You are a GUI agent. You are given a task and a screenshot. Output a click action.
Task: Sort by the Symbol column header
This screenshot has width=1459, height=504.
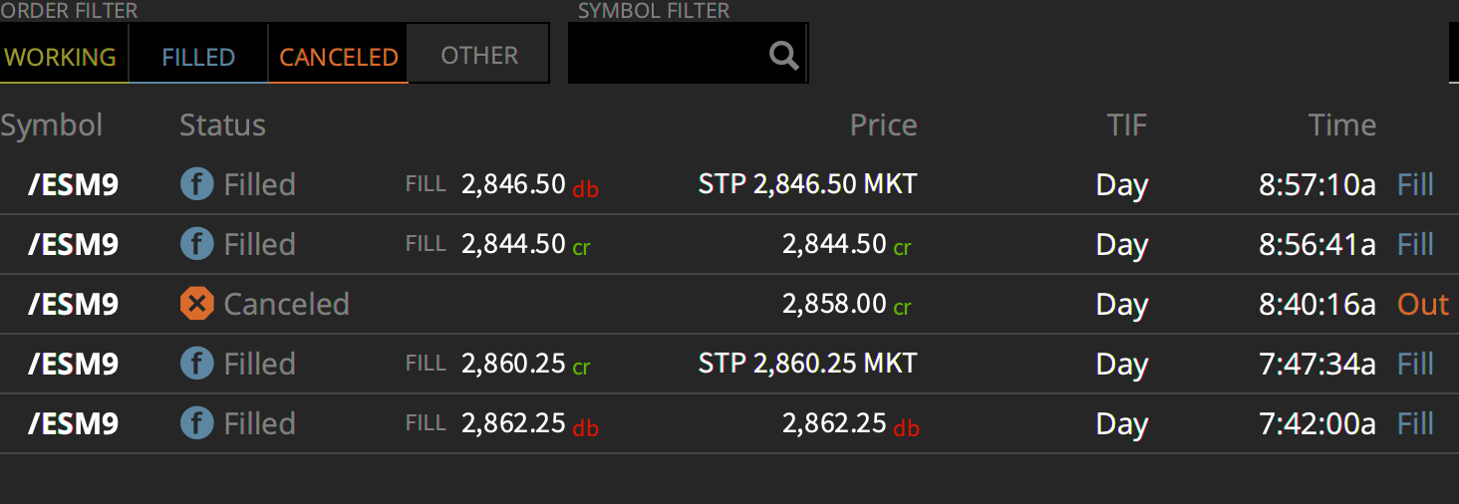coord(52,126)
